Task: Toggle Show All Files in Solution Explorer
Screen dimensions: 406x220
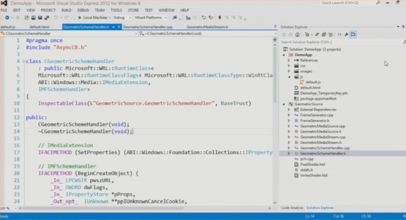Action: click(x=331, y=34)
